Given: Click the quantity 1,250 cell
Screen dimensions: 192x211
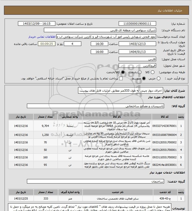Looking at the screenshot, I should 45,135.
